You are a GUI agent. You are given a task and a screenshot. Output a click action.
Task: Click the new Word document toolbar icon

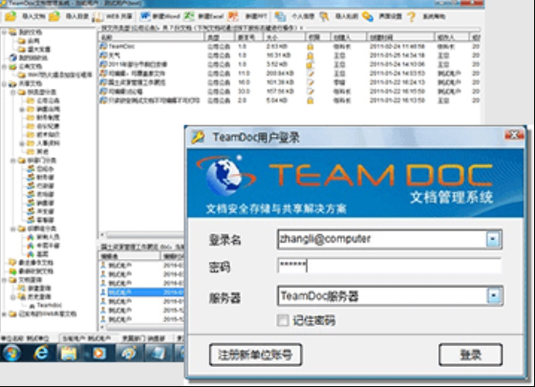[x=145, y=16]
